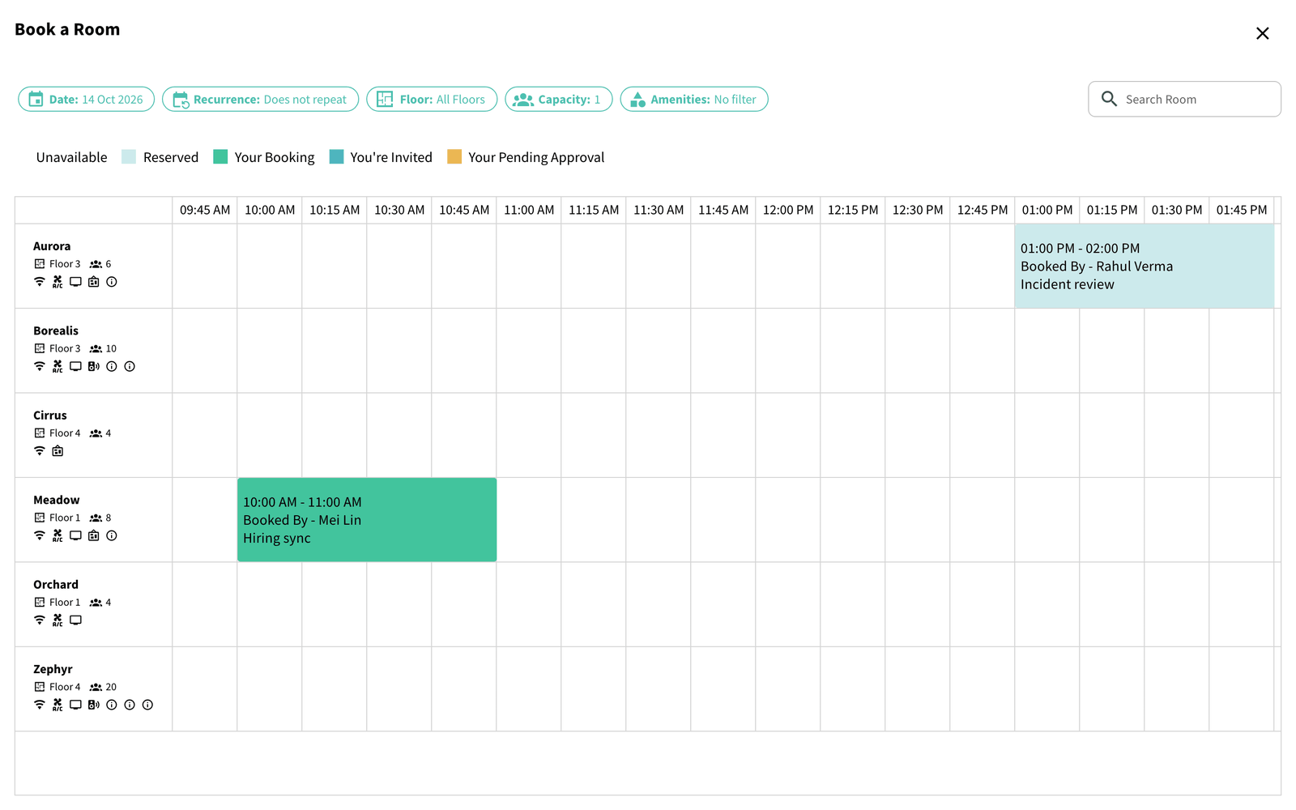
Task: Open the Recurrence filter dropdown
Action: (x=260, y=99)
